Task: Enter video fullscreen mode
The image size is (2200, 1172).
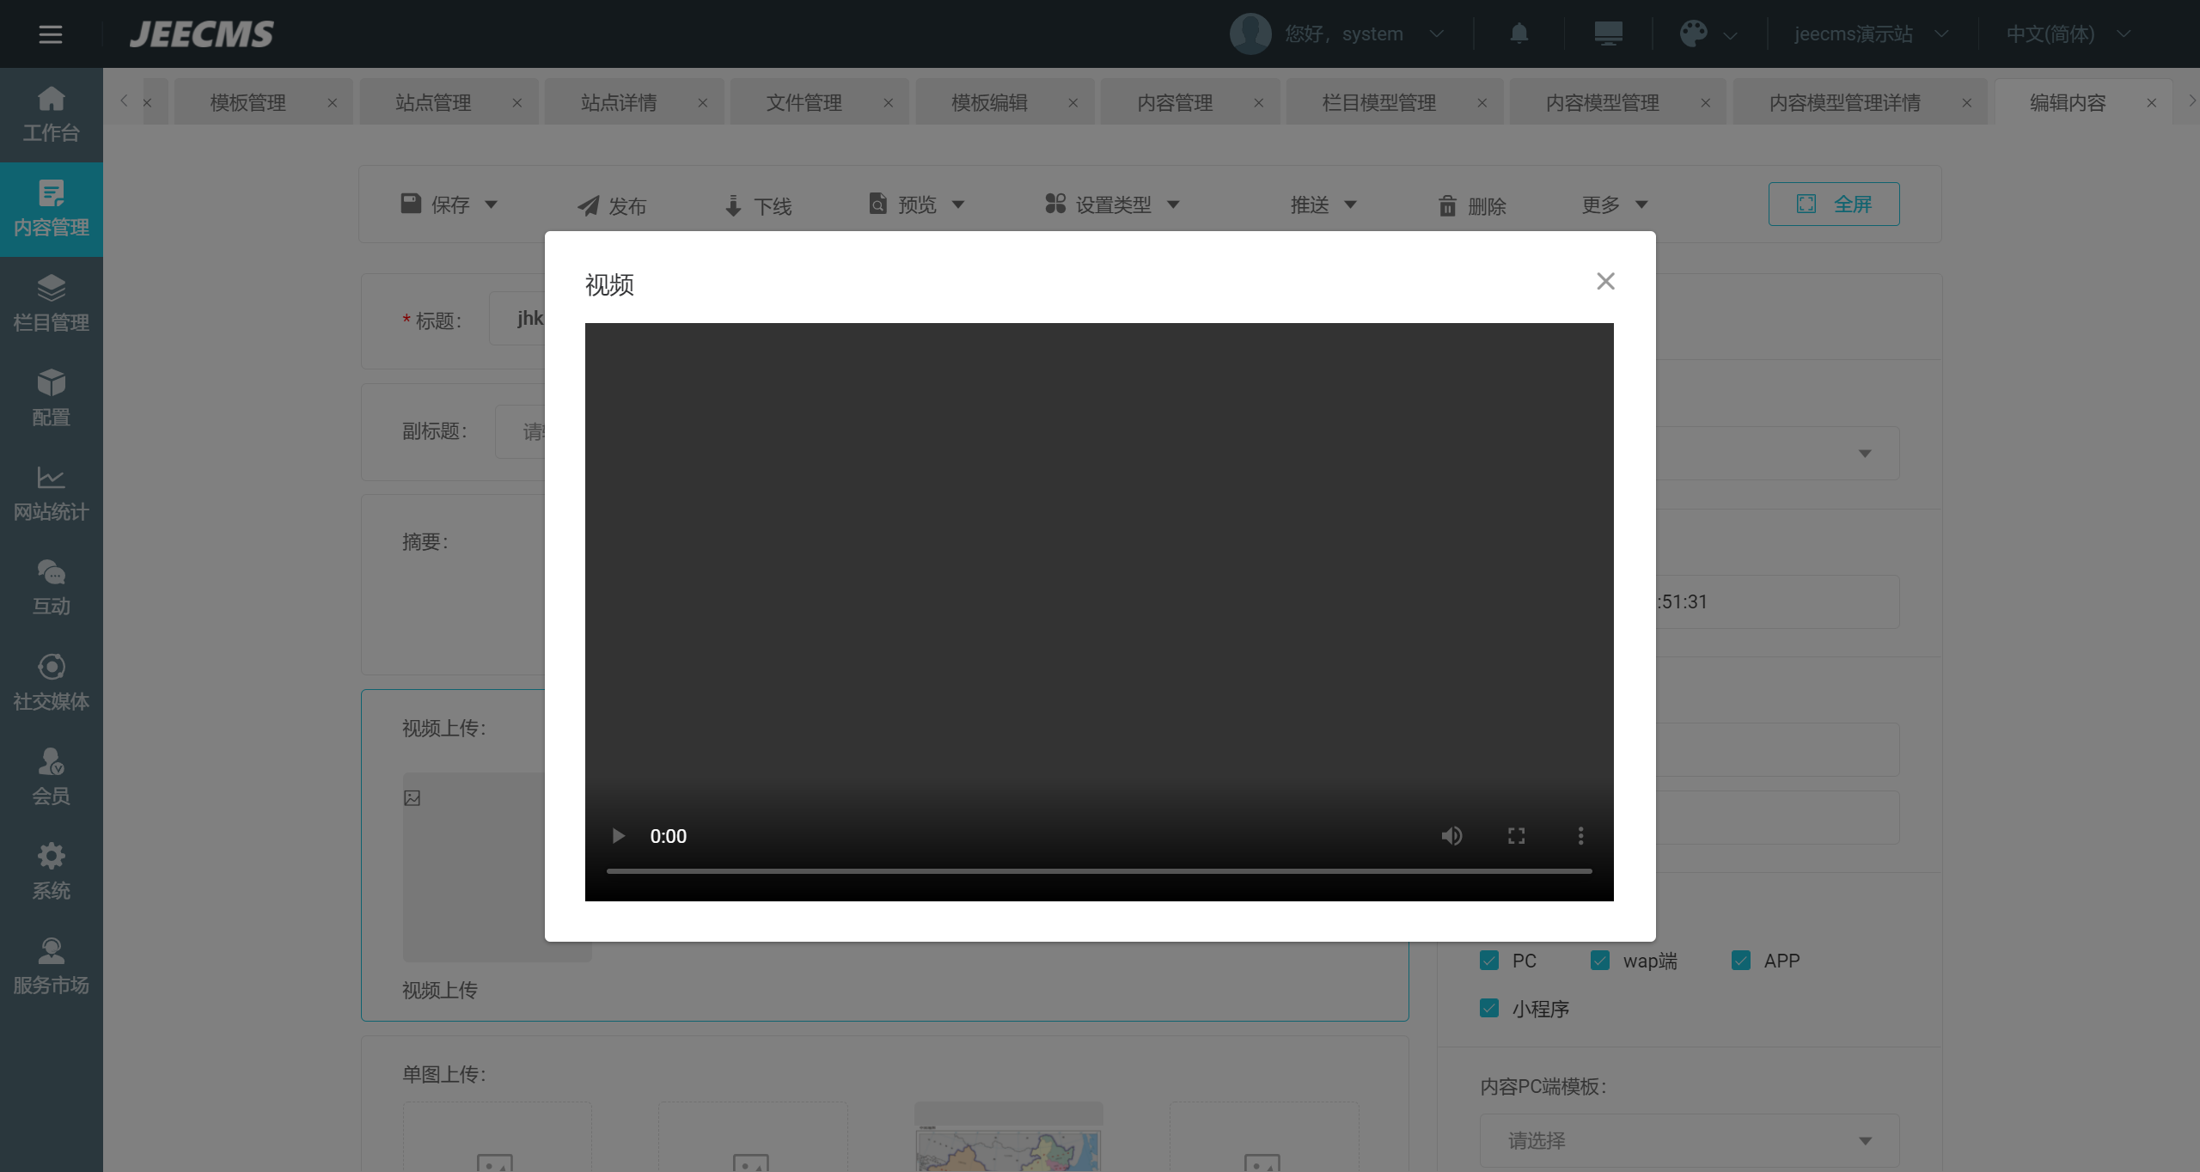Action: click(x=1516, y=836)
